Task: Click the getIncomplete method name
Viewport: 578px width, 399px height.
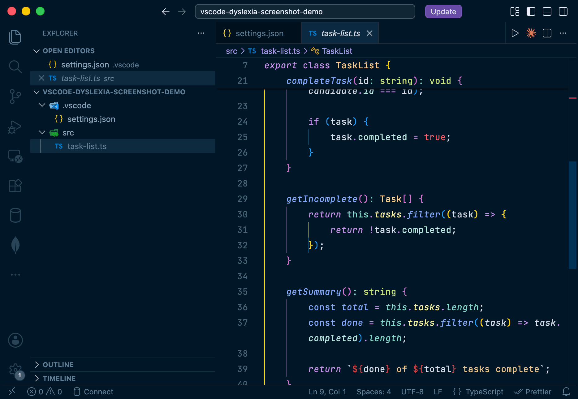Action: coord(322,199)
